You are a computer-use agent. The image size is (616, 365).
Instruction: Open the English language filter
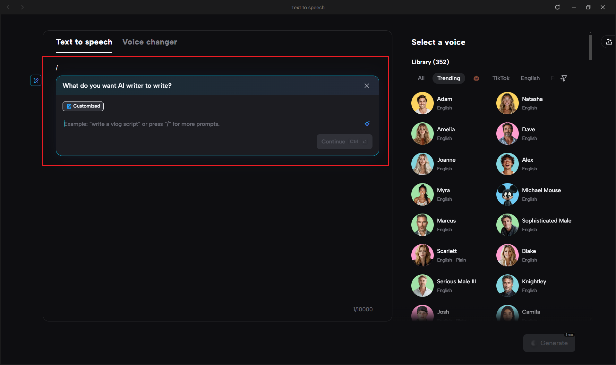click(x=530, y=78)
